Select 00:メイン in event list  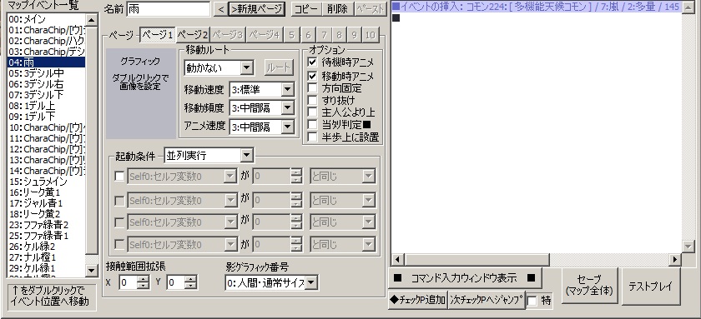47,19
